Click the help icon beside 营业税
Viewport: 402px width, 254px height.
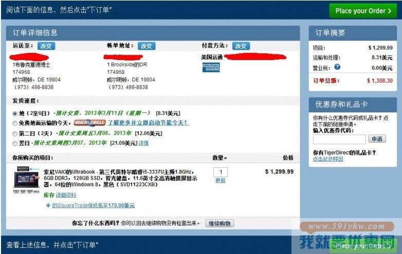pos(337,67)
